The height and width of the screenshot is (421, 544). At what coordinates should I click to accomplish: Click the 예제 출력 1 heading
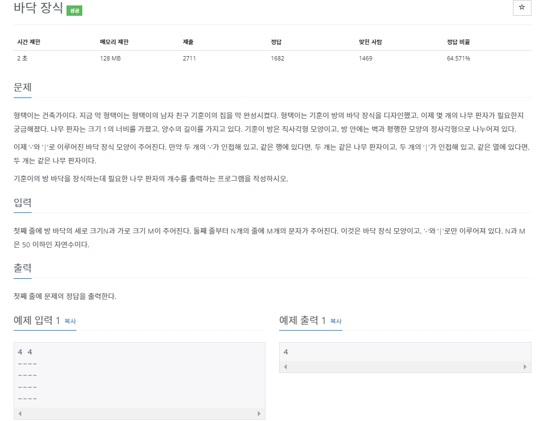click(303, 320)
